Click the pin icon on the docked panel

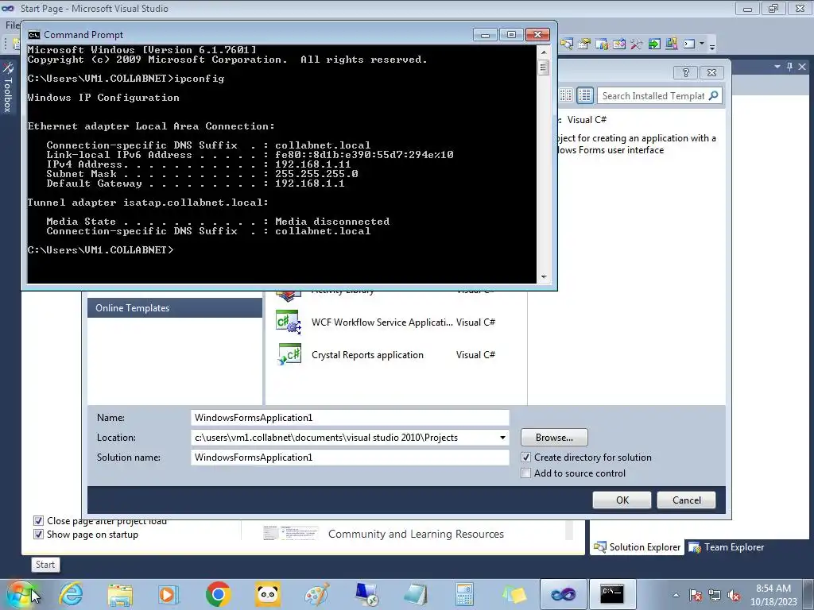789,67
